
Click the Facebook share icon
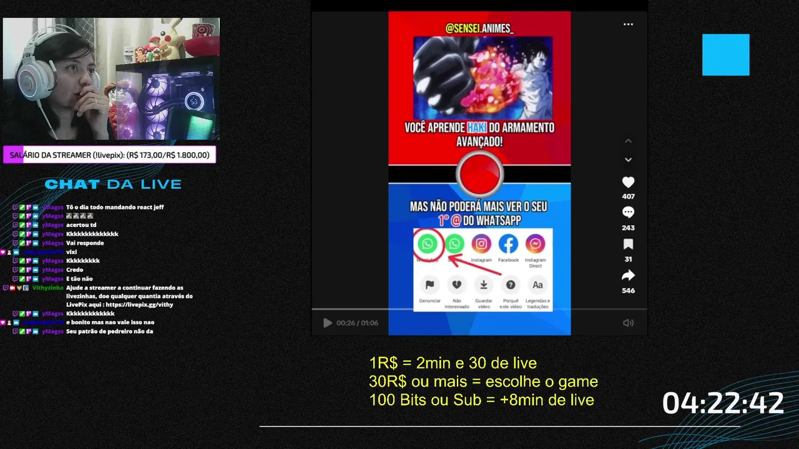(x=508, y=244)
